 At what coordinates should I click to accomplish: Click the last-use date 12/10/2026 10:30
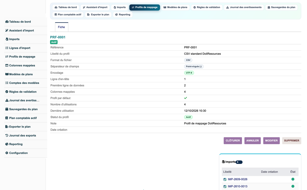[195, 111]
